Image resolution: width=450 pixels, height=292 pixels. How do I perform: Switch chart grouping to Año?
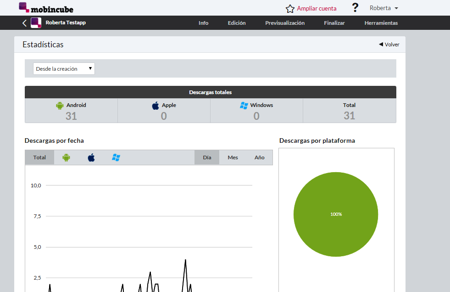click(x=260, y=157)
